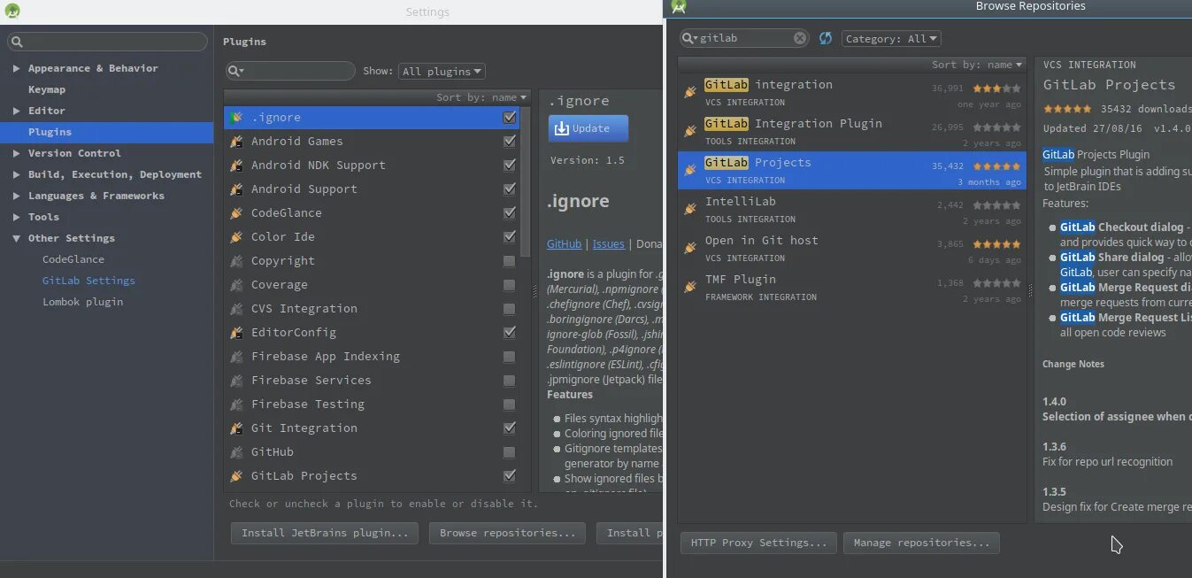Click the Update button for .ignore
Screen dimensions: 1192x578
pos(588,128)
